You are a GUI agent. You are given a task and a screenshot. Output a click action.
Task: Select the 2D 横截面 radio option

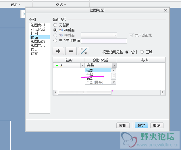point(55,30)
